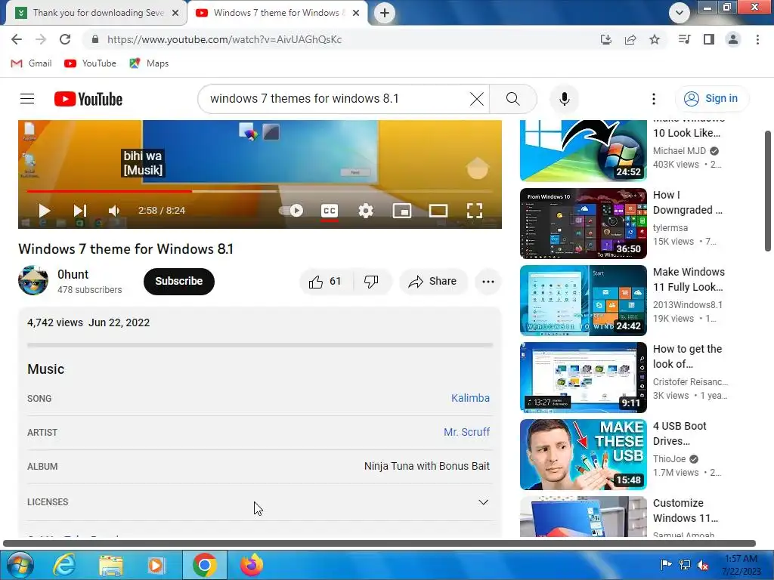Enter full screen video mode
Screen dimensions: 774x580
tap(475, 211)
